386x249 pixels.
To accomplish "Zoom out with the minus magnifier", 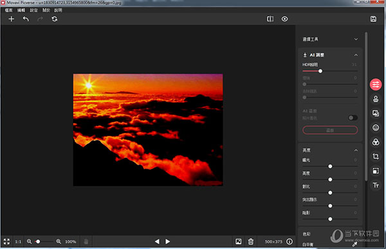I will [x=30, y=242].
